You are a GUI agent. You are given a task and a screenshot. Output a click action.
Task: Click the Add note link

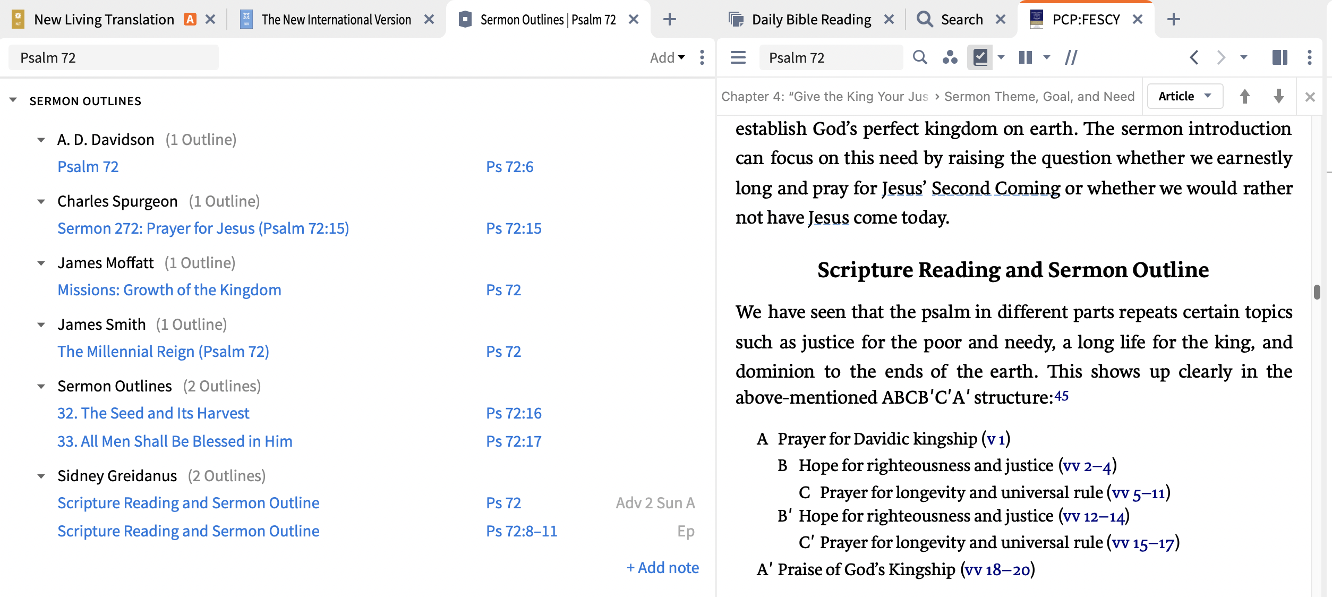click(663, 568)
